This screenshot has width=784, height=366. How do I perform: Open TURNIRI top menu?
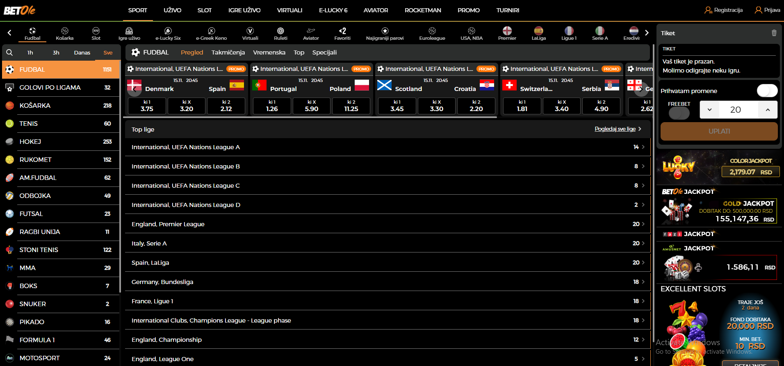tap(508, 10)
